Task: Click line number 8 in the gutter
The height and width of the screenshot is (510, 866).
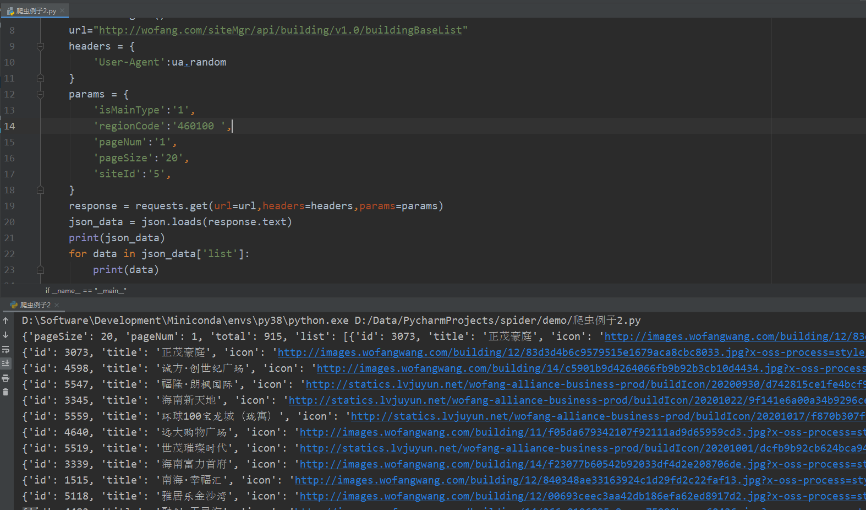Action: (x=12, y=30)
